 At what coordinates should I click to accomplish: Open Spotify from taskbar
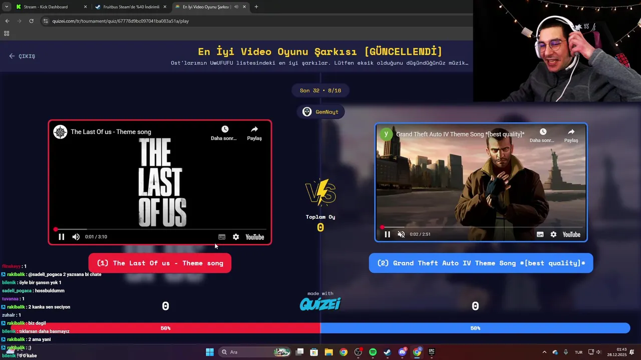[373, 352]
